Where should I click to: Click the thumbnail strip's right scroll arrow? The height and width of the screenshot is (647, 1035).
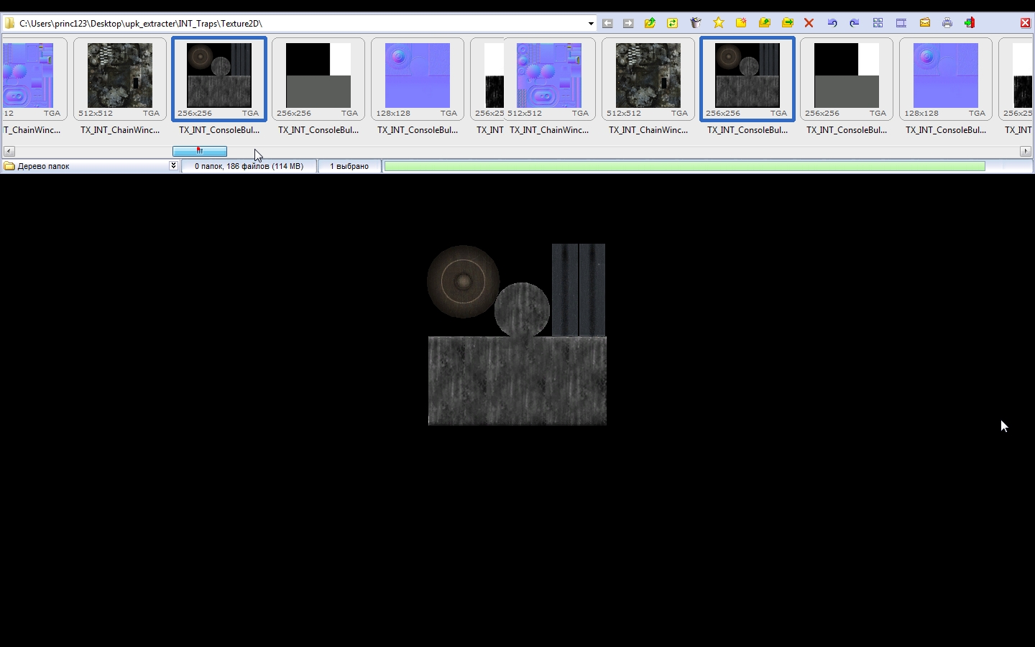1026,151
